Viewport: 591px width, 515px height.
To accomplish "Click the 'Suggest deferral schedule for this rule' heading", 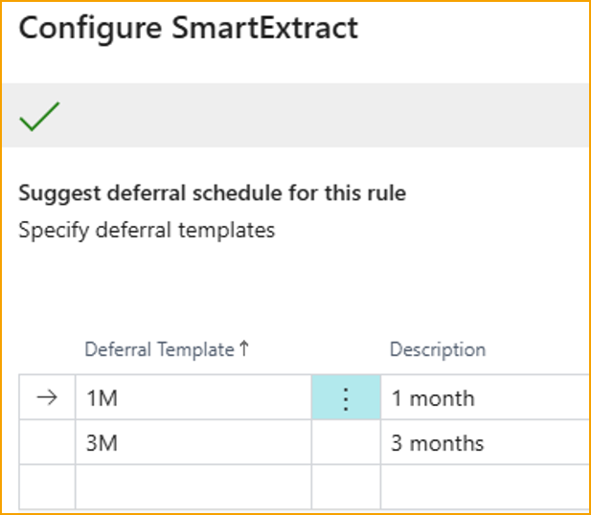I will (x=212, y=193).
